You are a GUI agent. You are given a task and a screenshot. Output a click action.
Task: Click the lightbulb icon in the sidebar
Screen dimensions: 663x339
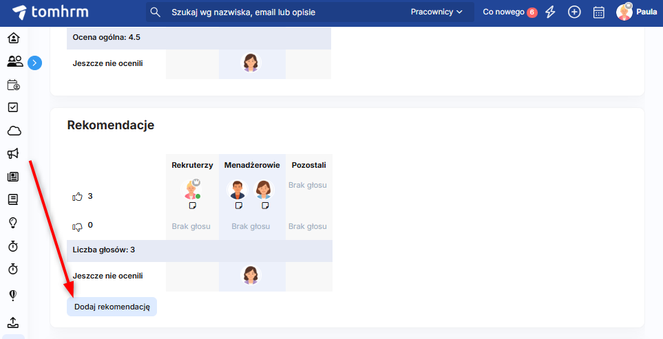[13, 223]
